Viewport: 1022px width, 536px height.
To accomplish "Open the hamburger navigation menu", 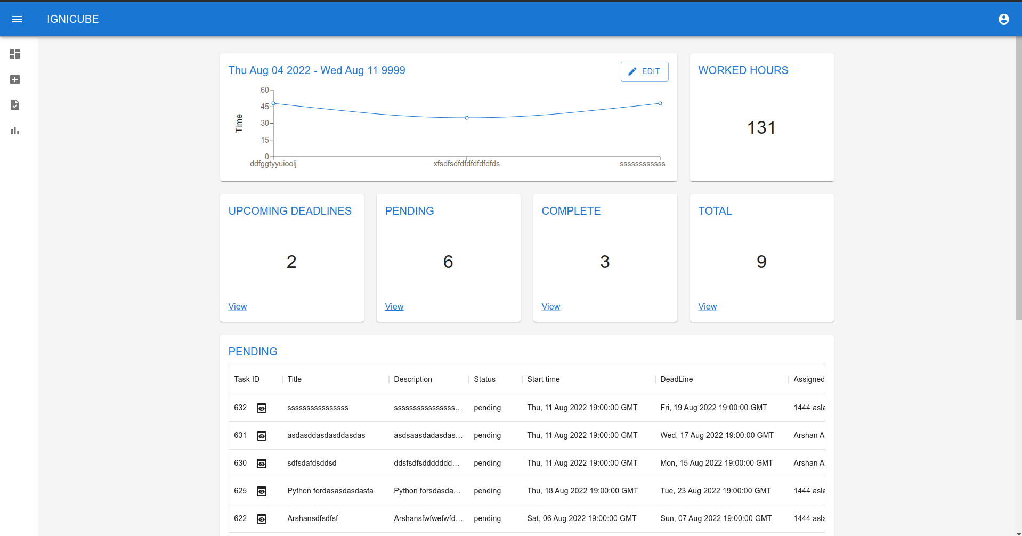I will pos(17,19).
